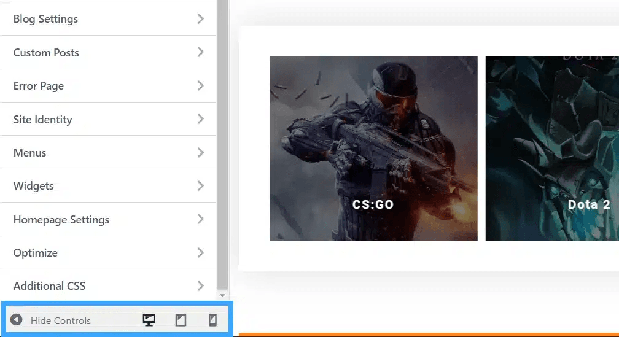This screenshot has height=337, width=619.
Task: Open the Custom Posts panel
Action: 108,53
